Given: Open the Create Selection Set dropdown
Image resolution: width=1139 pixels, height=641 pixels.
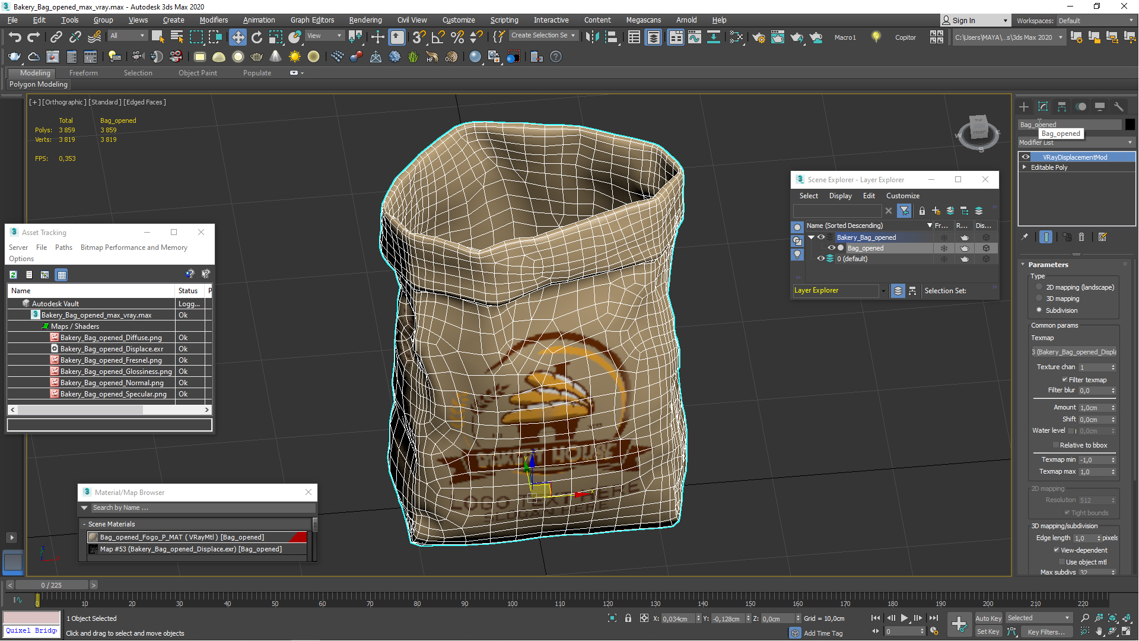Looking at the screenshot, I should tap(543, 36).
